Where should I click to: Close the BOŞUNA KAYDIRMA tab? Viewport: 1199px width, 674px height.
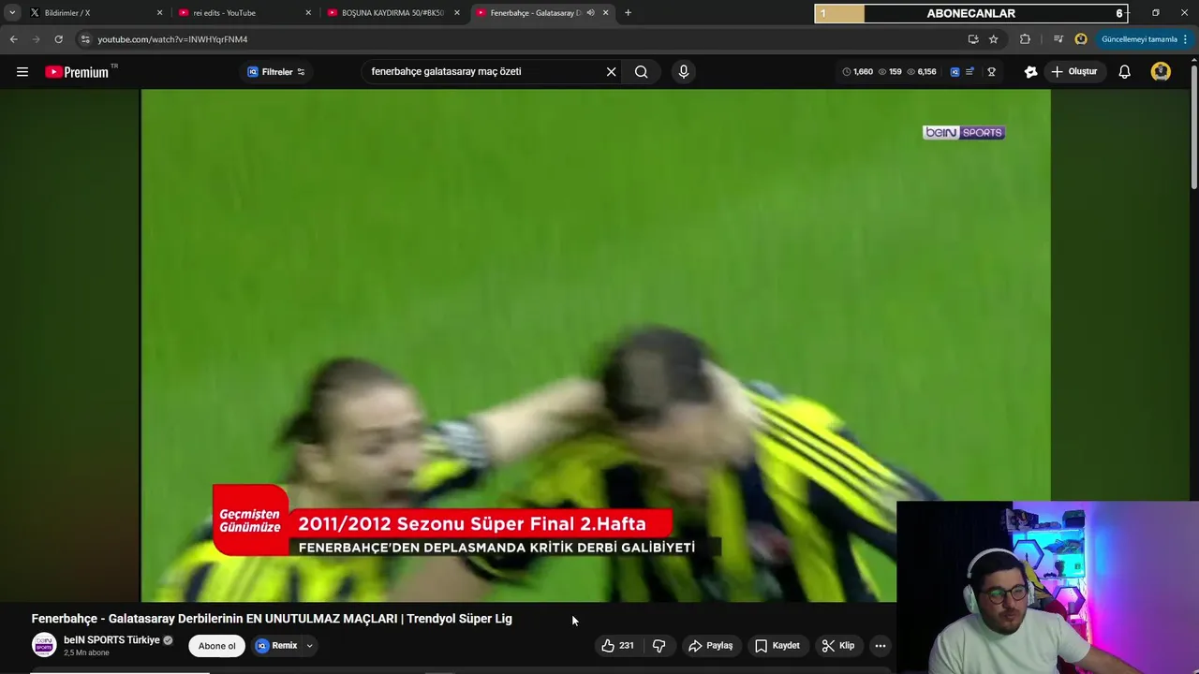457,13
